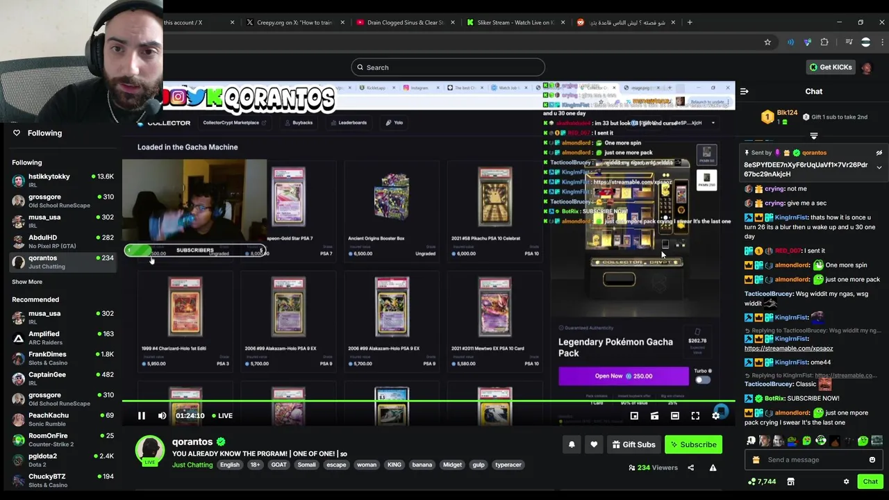Open streamable.com/xpsaoz link in chat
This screenshot has width=889, height=500.
(x=788, y=349)
